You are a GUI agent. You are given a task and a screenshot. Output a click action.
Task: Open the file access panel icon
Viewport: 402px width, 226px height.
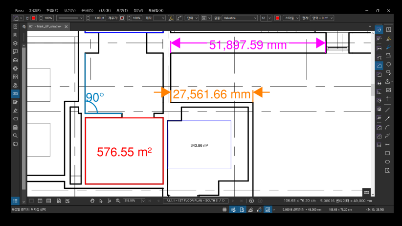[x=15, y=26]
